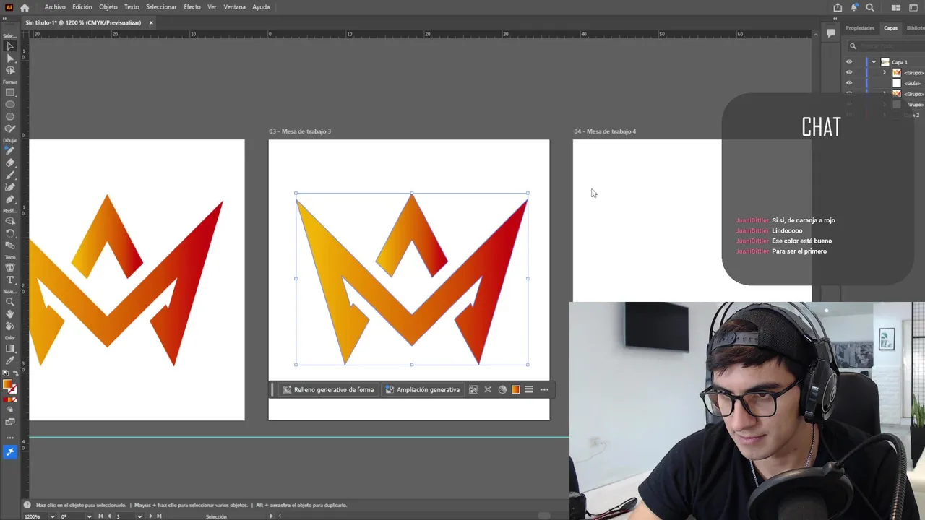
Task: Select the Gradient tool under Color
Action: [x=10, y=348]
